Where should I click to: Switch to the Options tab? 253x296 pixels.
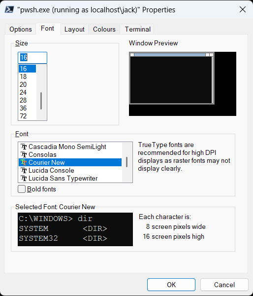click(21, 29)
